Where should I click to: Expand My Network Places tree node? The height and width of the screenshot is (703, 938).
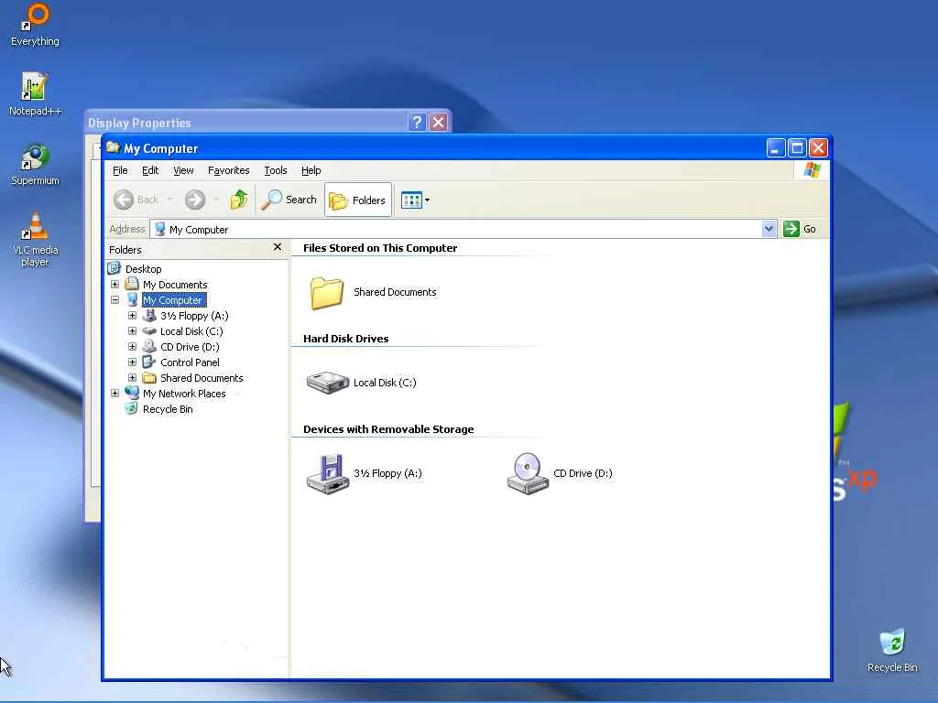point(115,394)
